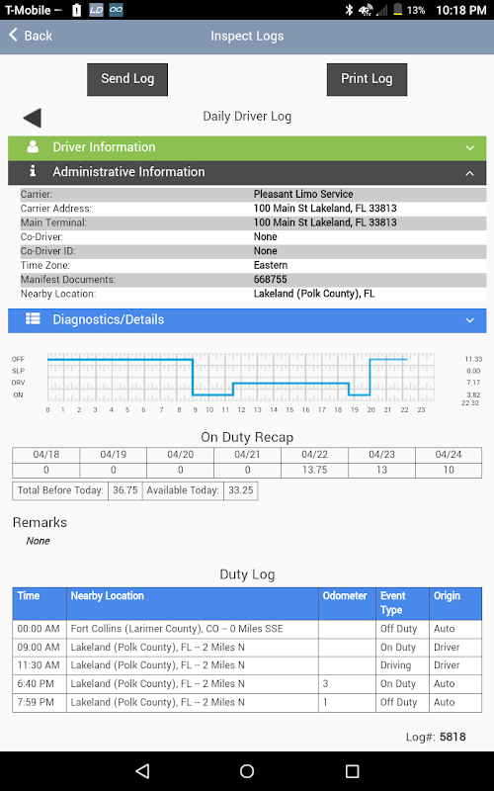Tap the Send Log button
Image resolution: width=494 pixels, height=791 pixels.
click(127, 79)
